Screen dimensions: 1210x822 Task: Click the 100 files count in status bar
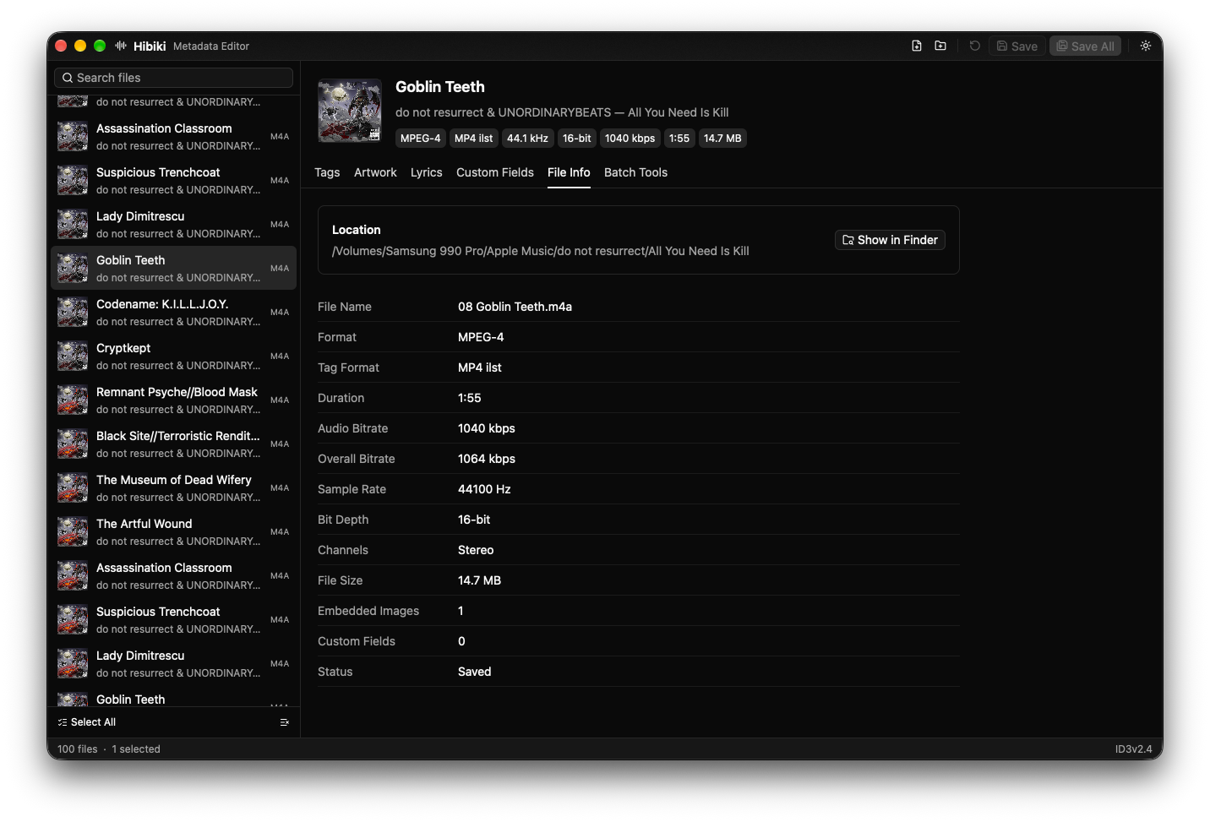pos(78,749)
